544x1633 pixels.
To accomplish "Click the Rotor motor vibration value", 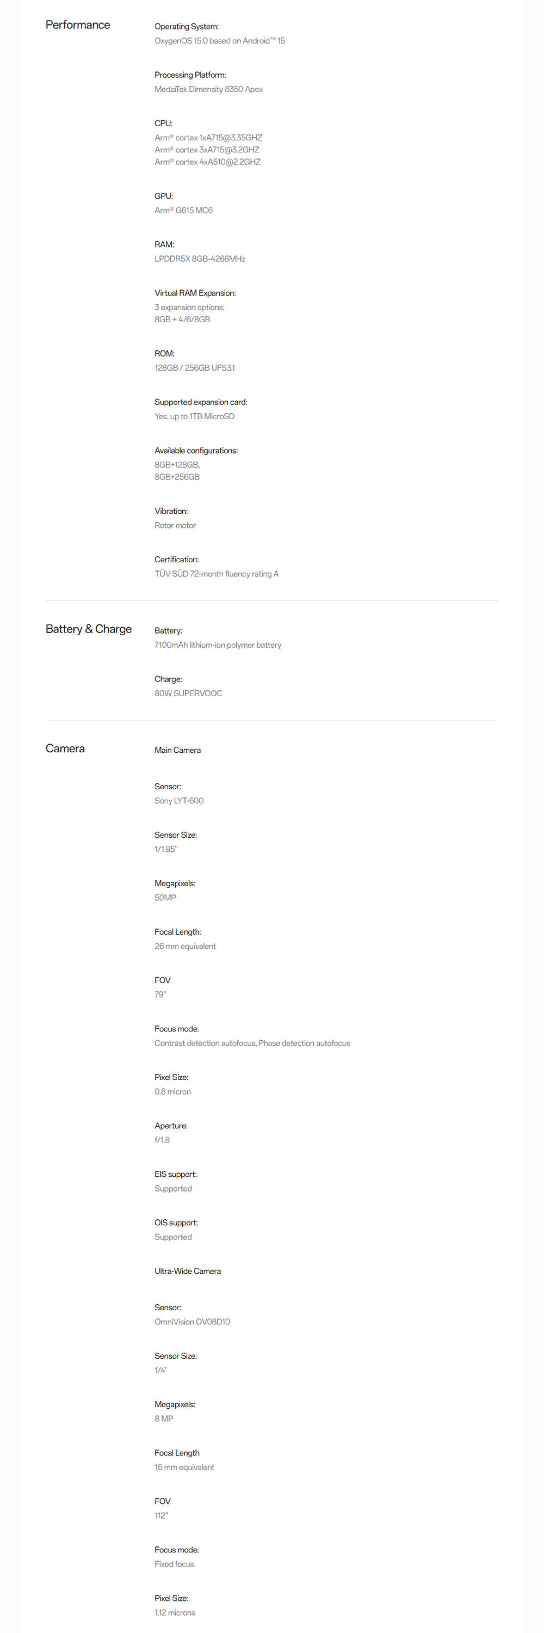I will click(175, 525).
